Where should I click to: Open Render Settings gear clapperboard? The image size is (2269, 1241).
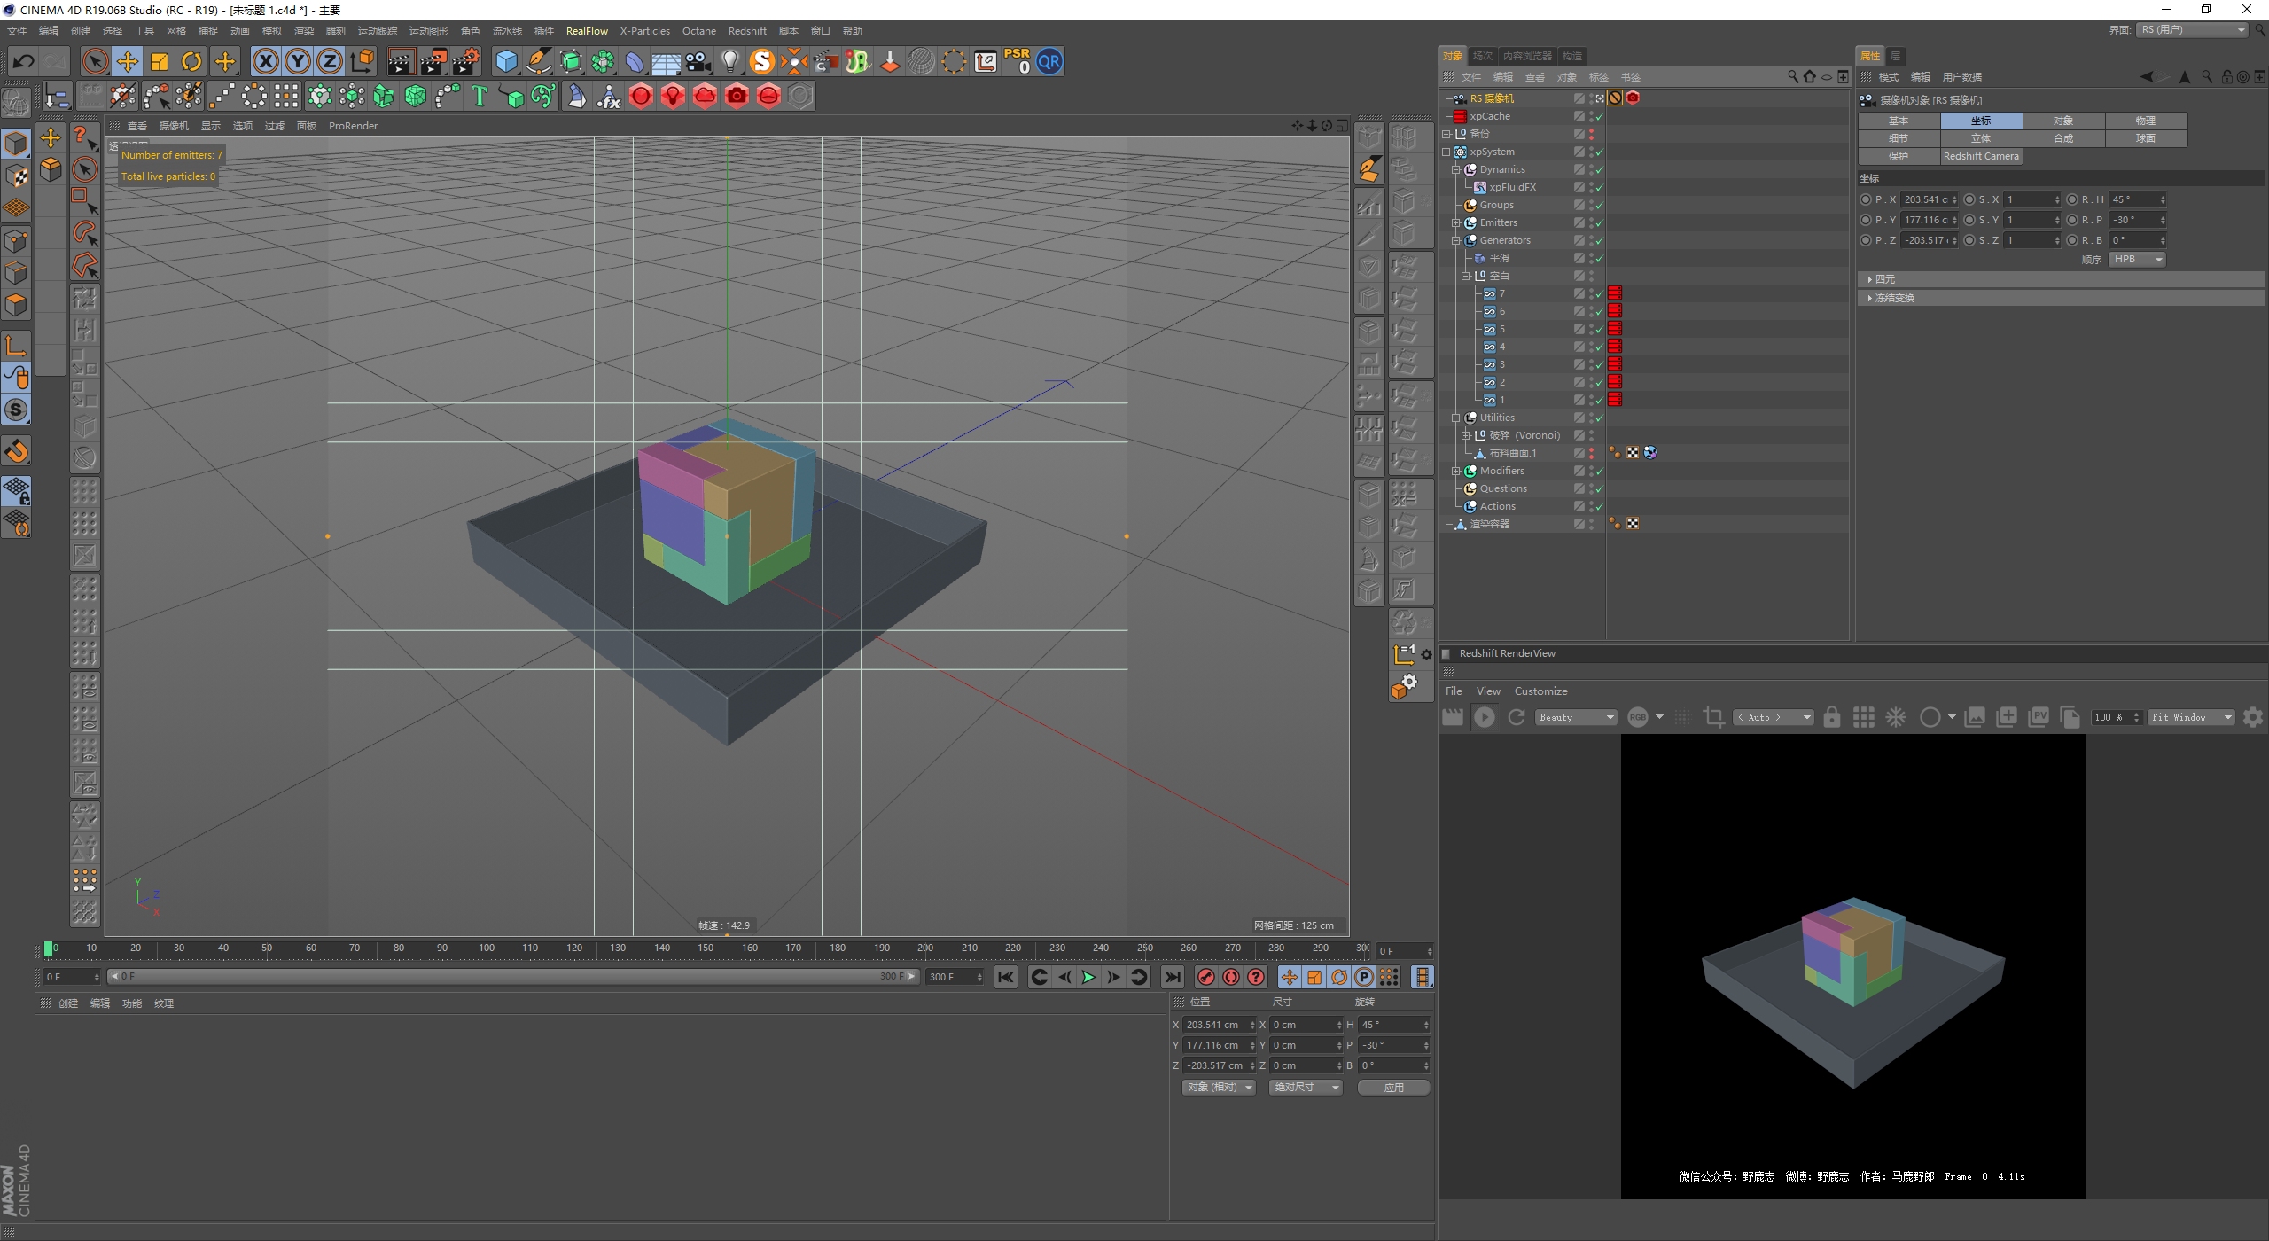[x=465, y=61]
